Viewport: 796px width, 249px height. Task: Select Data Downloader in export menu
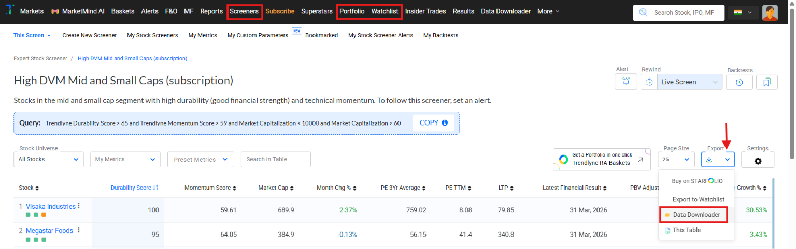point(693,214)
